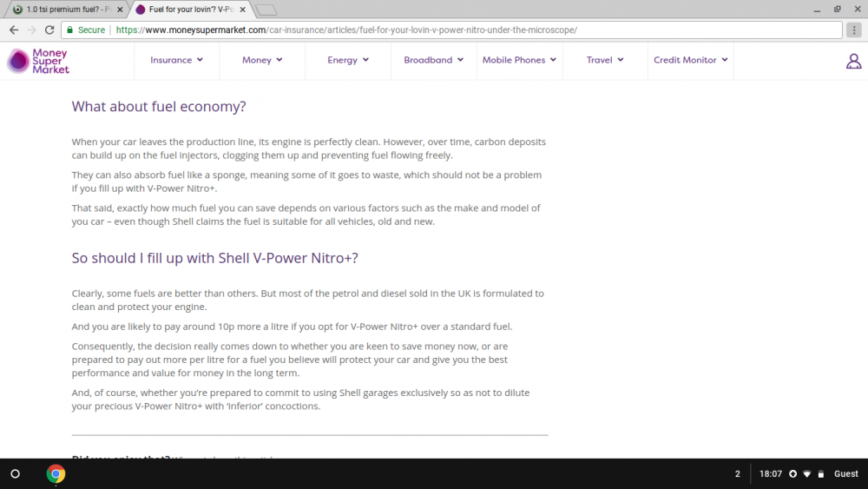
Task: Click the 'Secure' label in address bar
Action: [x=91, y=30]
